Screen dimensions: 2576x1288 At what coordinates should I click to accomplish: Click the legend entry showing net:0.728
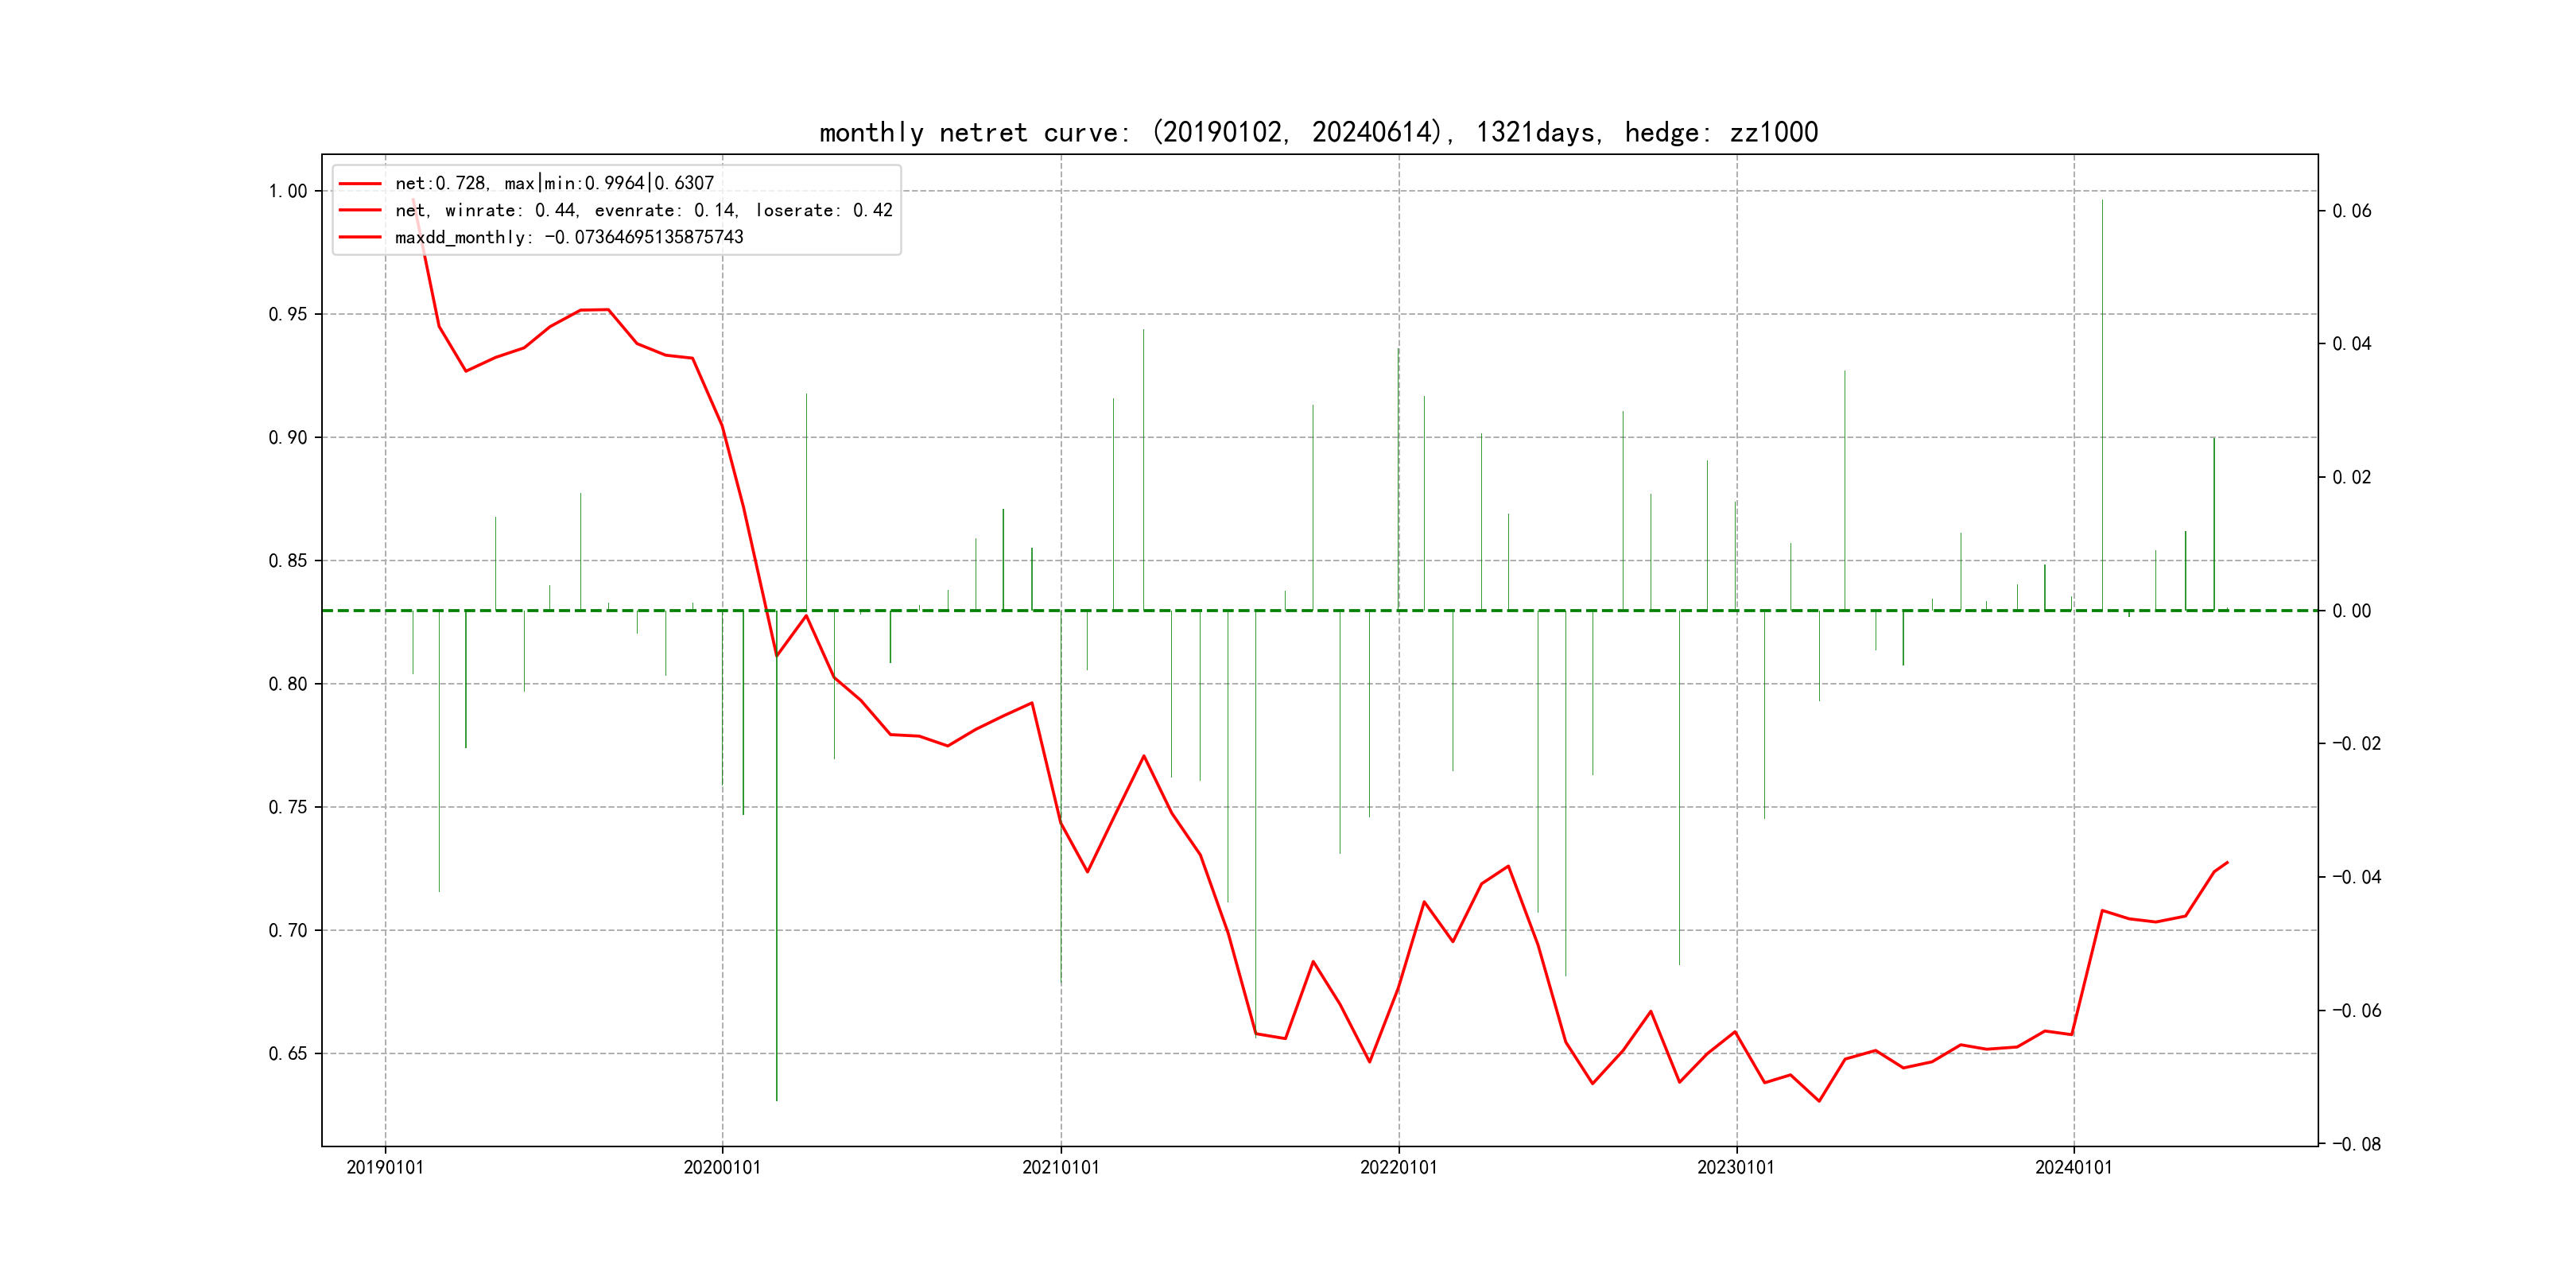pos(554,183)
